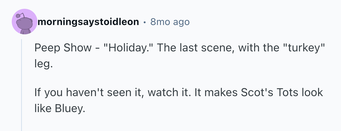The image size is (341, 131).
Task: Click the words "Peep Show" in the comment
Action: pos(63,48)
